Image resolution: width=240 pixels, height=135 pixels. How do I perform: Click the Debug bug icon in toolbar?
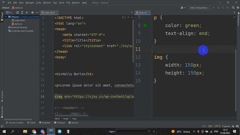[218, 7]
